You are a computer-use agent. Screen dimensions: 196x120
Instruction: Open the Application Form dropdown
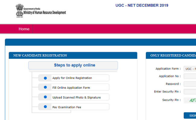(x=190, y=69)
